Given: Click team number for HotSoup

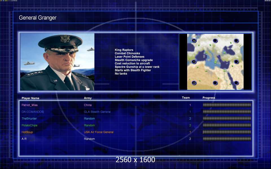Looking at the screenshot, I should coord(190,132).
